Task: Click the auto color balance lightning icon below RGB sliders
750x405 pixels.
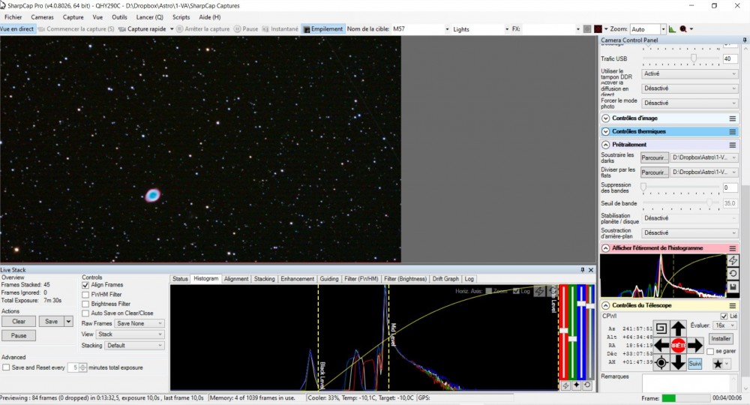Action: coord(565,385)
